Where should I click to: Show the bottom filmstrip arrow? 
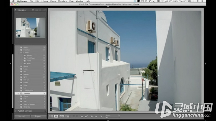tap(108, 120)
